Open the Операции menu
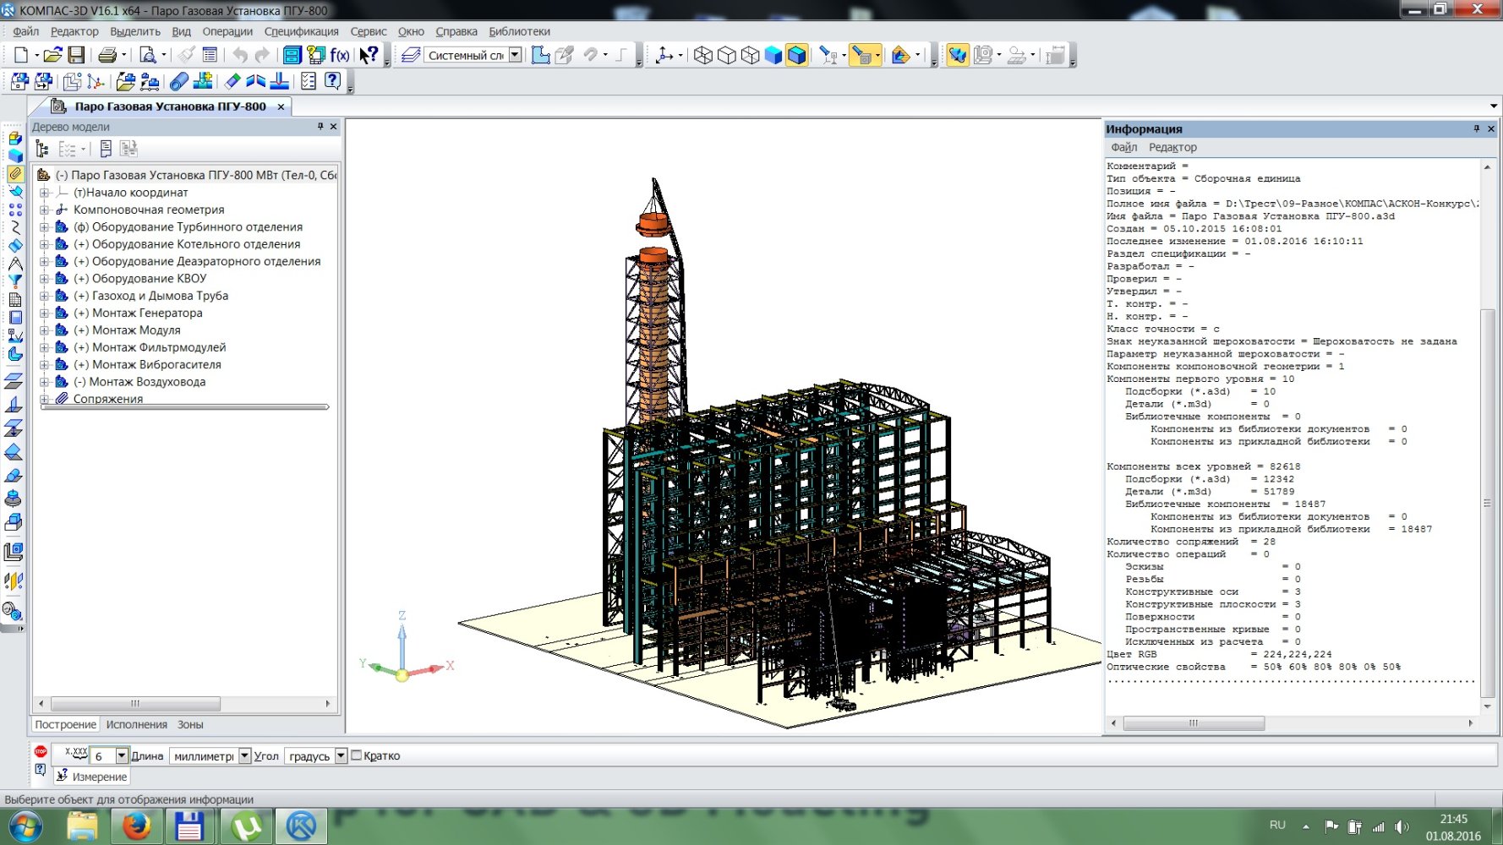 pos(227,31)
